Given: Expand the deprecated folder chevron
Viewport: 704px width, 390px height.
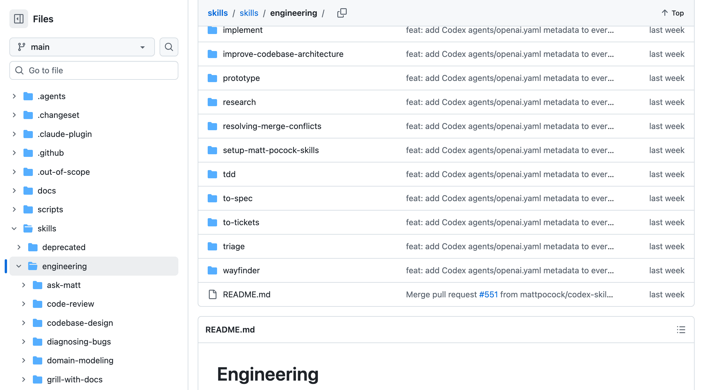Looking at the screenshot, I should pos(19,247).
